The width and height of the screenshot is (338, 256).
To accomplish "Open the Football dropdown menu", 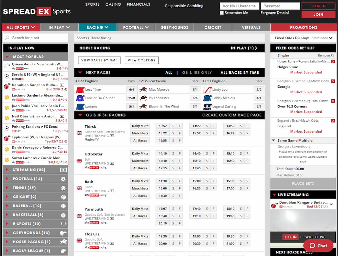I will [136, 27].
